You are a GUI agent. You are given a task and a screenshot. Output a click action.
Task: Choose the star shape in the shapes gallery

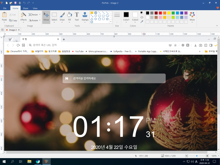click(x=107, y=19)
